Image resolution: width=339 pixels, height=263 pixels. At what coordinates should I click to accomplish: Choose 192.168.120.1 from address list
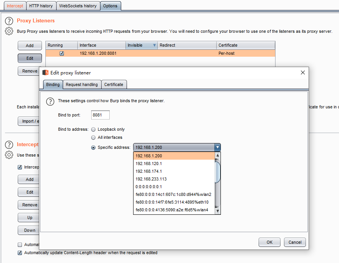tap(174, 164)
